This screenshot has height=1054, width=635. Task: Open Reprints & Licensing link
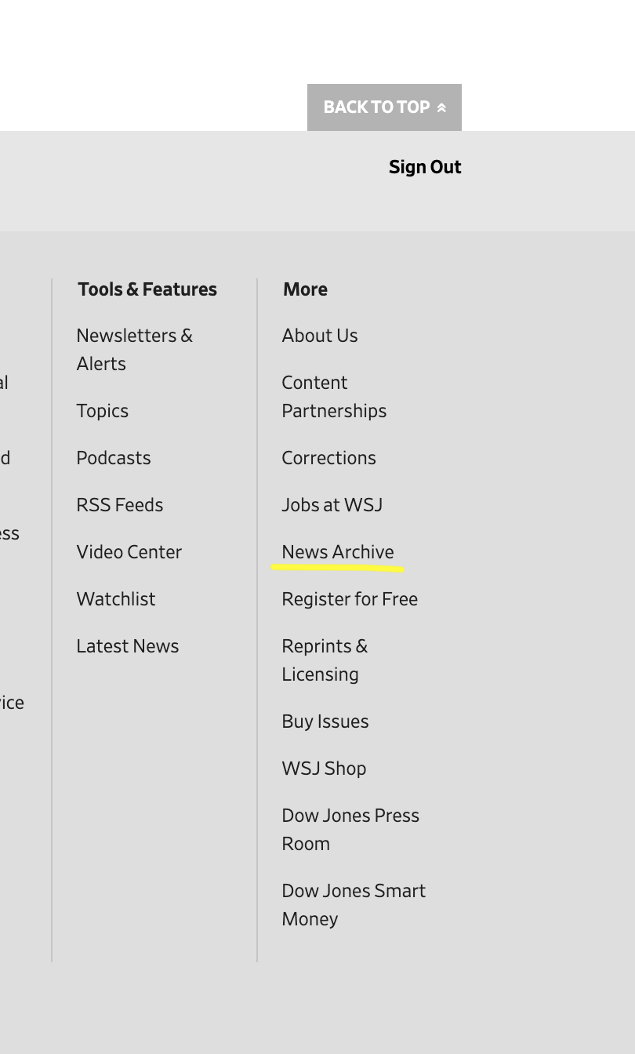[x=325, y=660]
